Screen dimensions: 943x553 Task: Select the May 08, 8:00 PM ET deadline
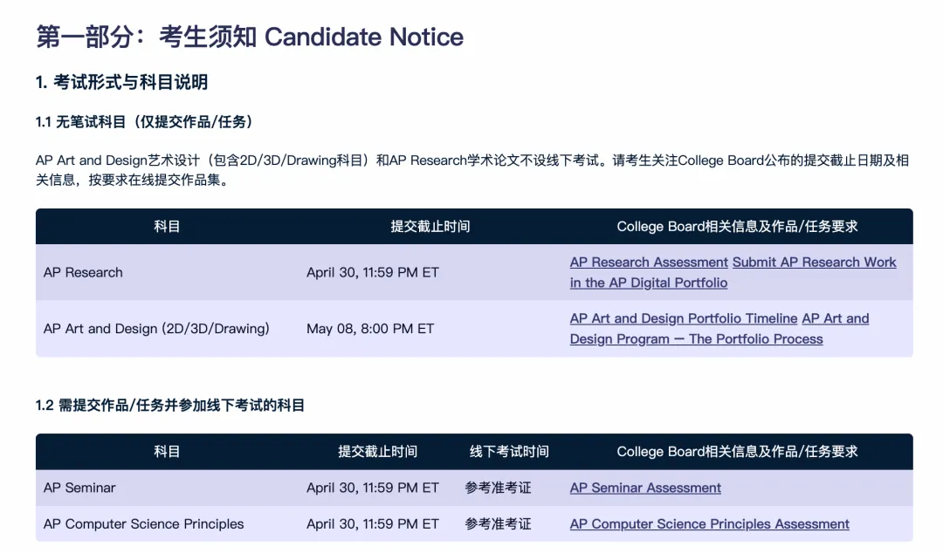pos(370,329)
